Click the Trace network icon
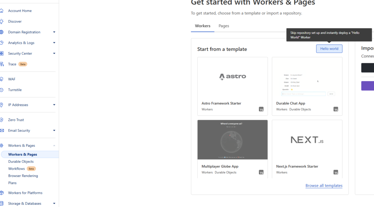The width and height of the screenshot is (374, 207). [2, 64]
